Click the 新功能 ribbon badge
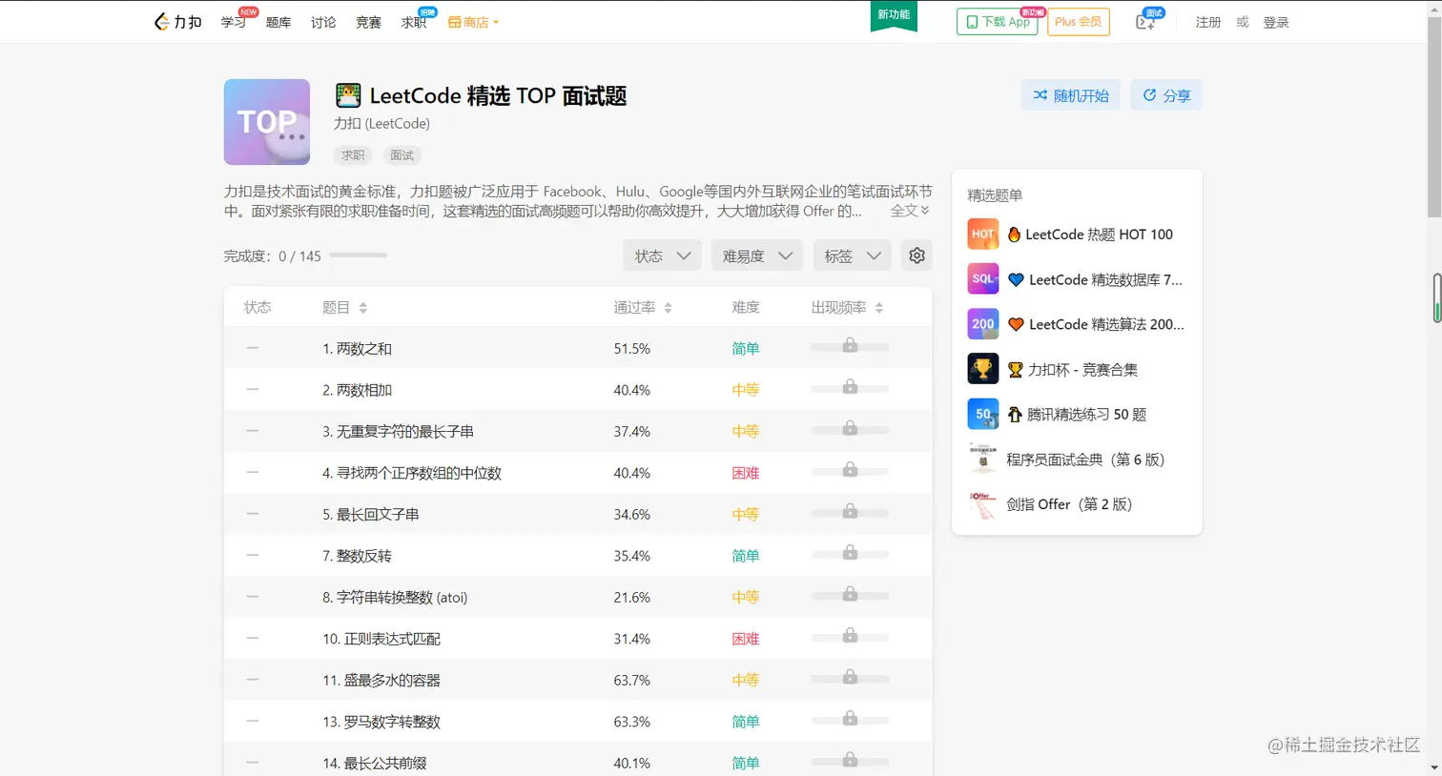 pyautogui.click(x=894, y=16)
